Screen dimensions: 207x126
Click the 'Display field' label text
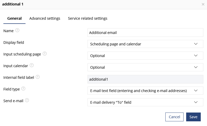click(14, 43)
